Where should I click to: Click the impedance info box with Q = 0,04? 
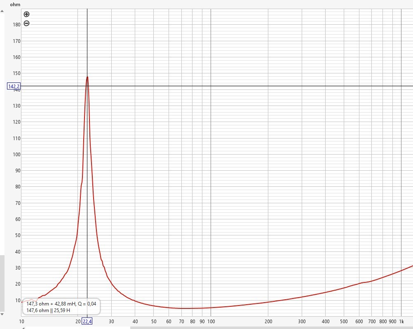tap(61, 307)
